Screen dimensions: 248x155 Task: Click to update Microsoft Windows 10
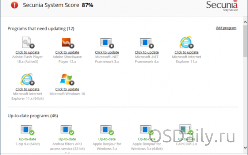click(67, 89)
